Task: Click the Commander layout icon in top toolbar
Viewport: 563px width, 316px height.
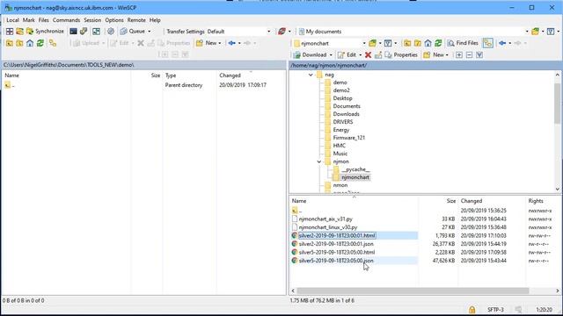Action: pyautogui.click(x=10, y=32)
